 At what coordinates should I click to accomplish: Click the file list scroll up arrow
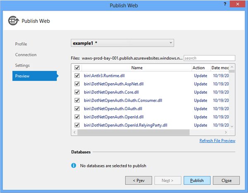232,67
